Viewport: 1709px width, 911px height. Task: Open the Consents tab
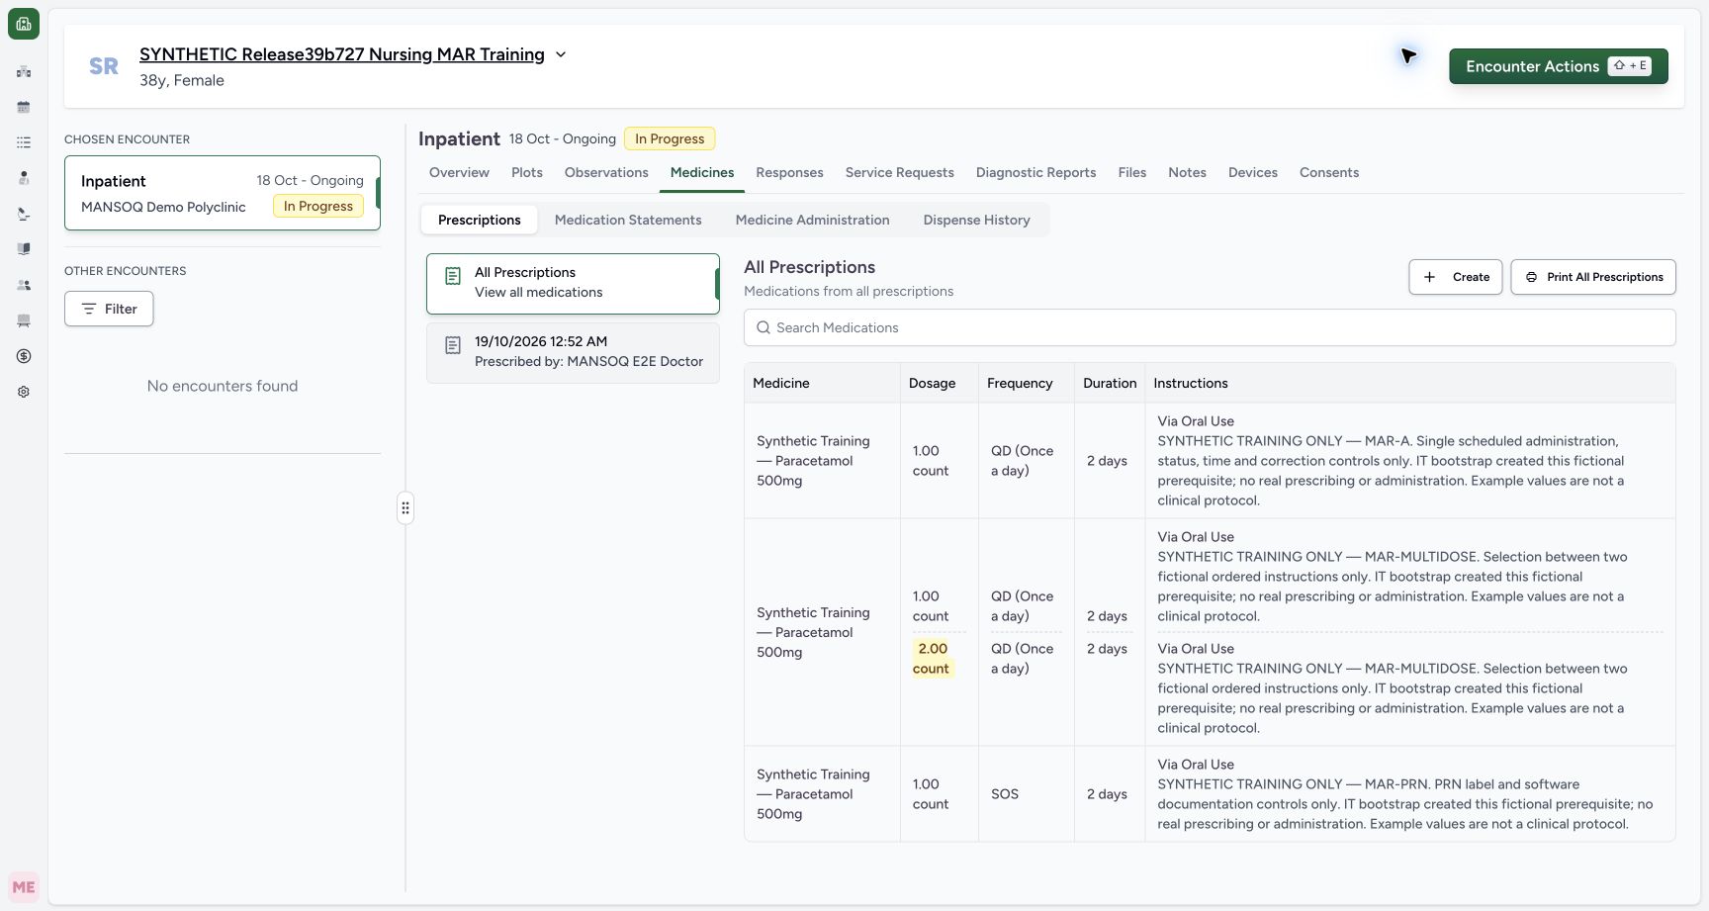click(1329, 172)
